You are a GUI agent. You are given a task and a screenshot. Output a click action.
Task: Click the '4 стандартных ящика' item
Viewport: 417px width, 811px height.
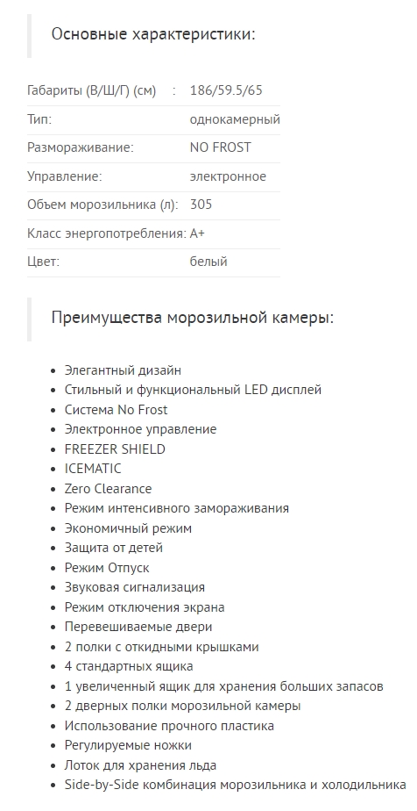click(129, 666)
